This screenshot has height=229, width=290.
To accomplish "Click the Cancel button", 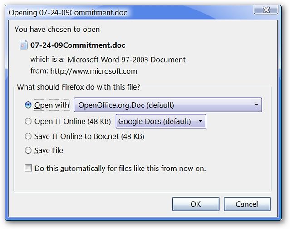I will (x=247, y=204).
